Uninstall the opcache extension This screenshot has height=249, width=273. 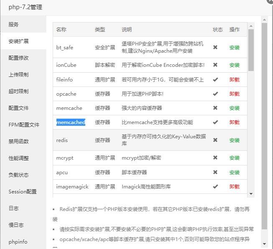235,94
